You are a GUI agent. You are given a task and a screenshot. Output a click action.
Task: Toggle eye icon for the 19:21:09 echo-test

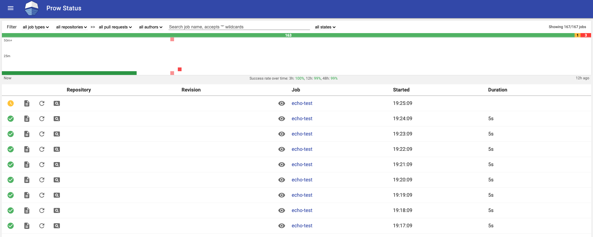pos(282,165)
